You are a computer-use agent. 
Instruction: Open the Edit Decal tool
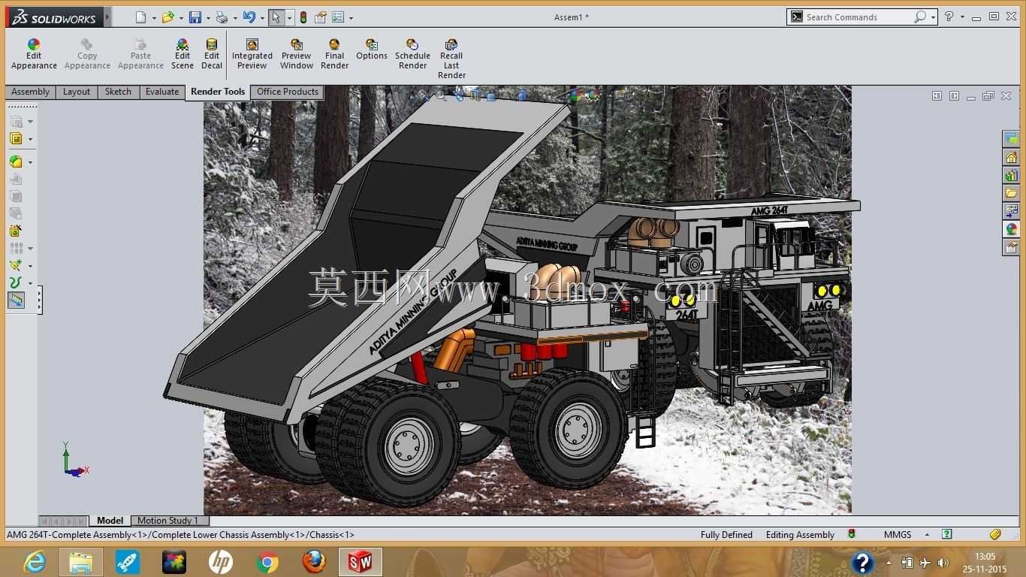212,55
